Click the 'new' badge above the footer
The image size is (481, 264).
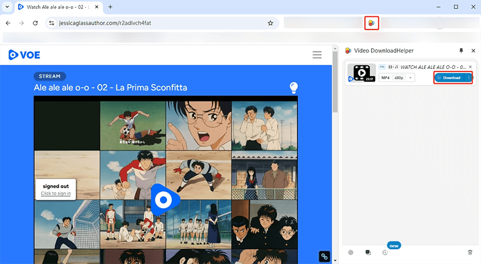(394, 245)
